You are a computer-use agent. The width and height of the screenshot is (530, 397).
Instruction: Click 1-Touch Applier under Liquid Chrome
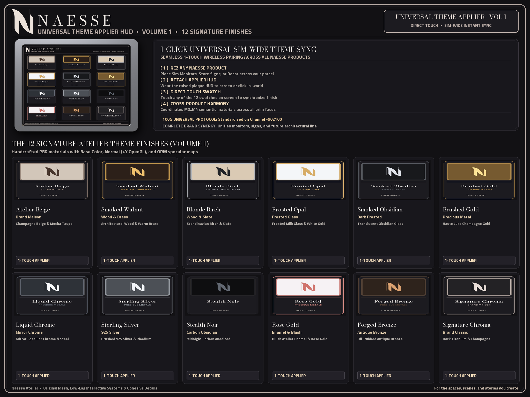point(52,376)
